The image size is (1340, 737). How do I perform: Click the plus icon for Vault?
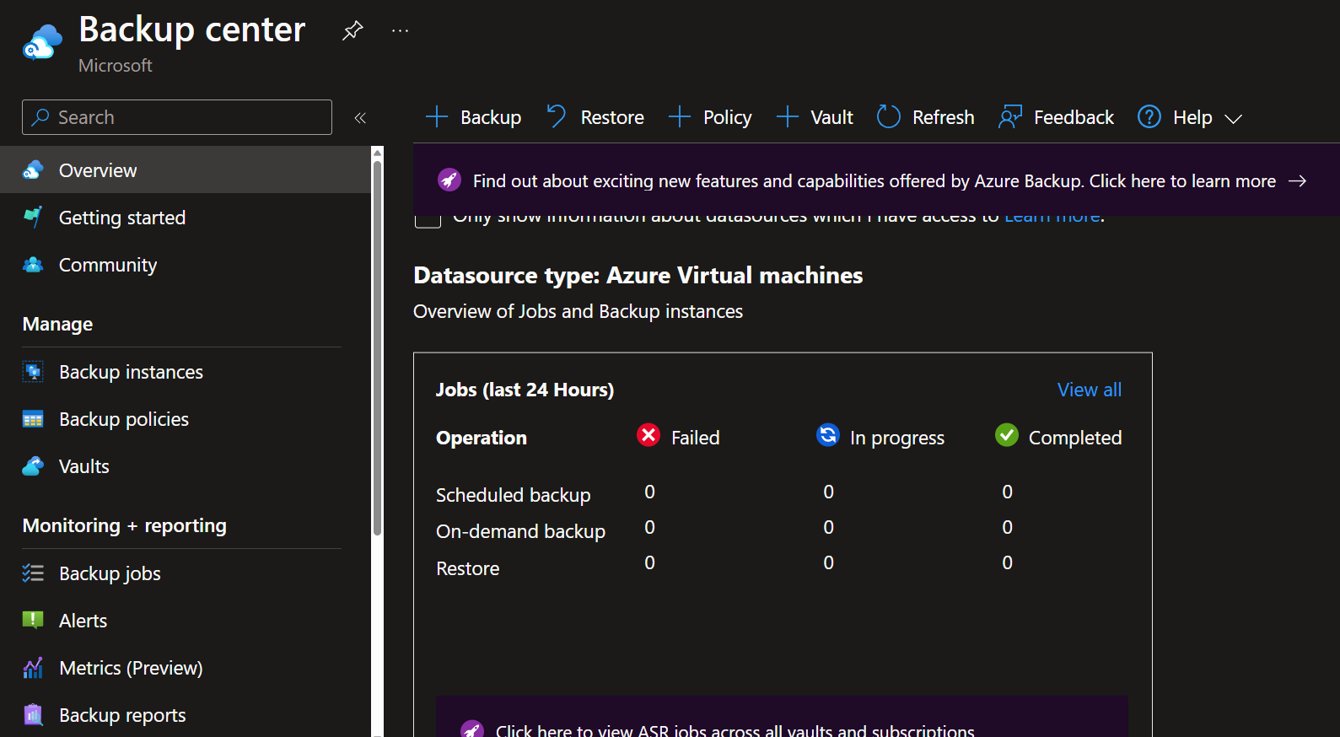click(787, 116)
